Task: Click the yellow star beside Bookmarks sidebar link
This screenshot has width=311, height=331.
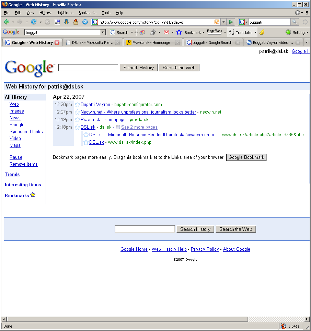Action: 33,195
